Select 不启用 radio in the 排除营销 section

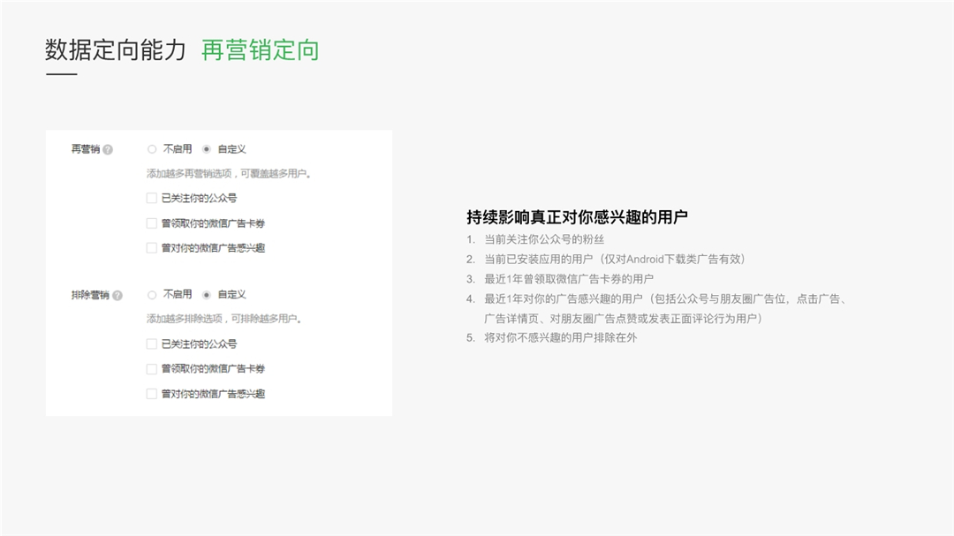pos(152,295)
